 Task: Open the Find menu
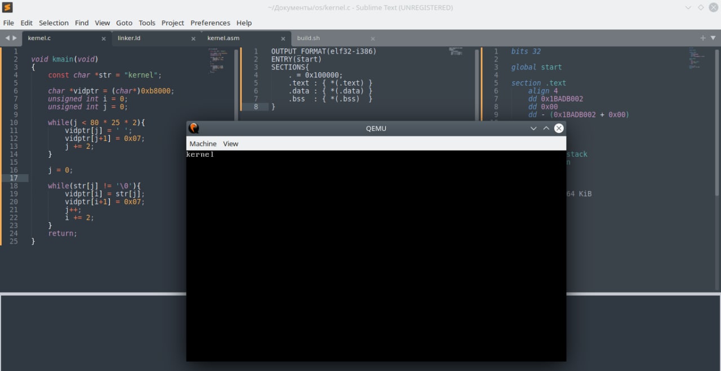click(82, 23)
